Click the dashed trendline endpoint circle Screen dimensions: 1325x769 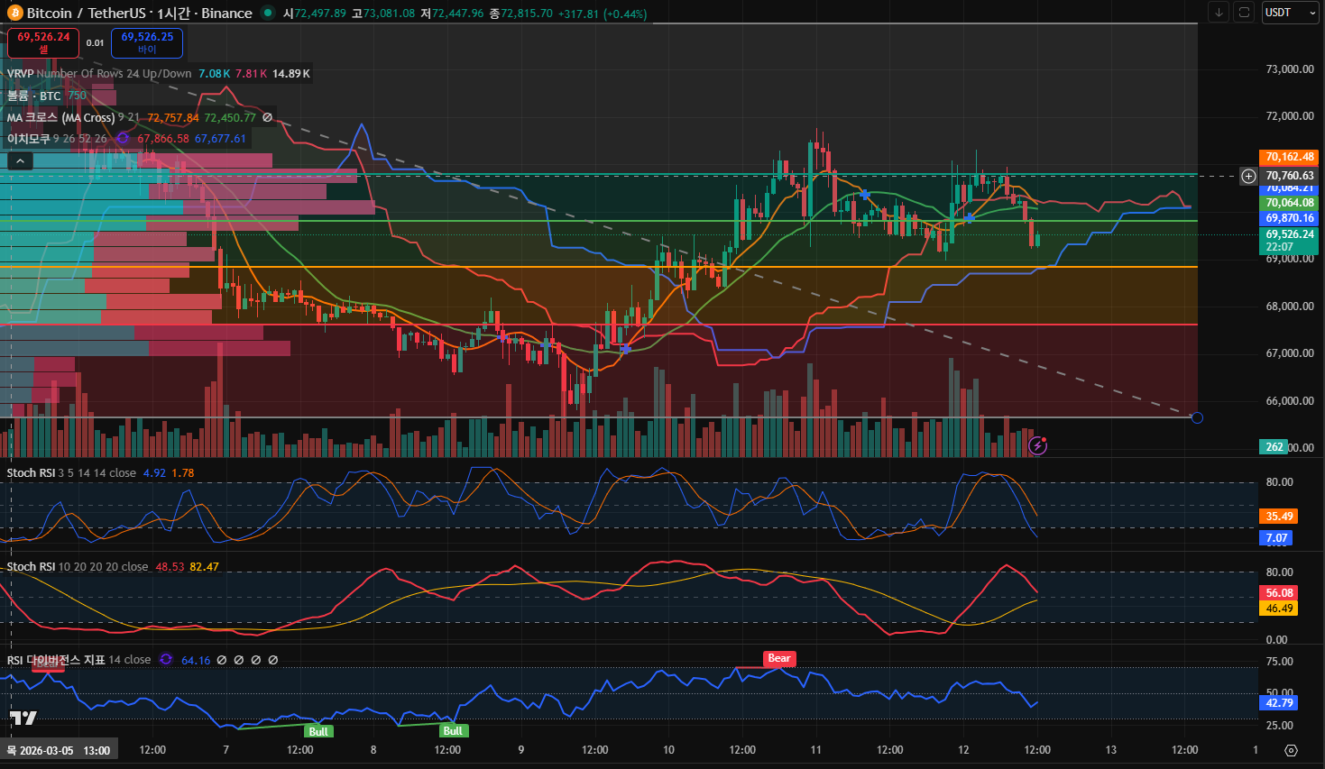[1197, 417]
